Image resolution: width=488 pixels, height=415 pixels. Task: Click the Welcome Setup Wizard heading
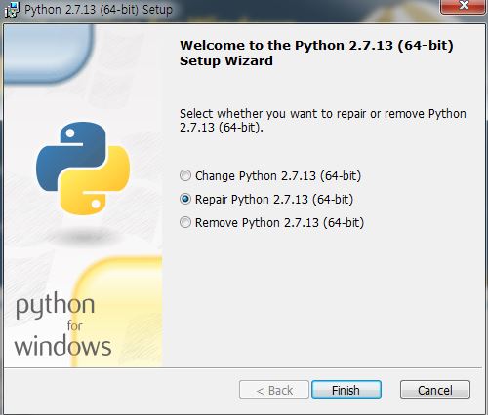316,53
